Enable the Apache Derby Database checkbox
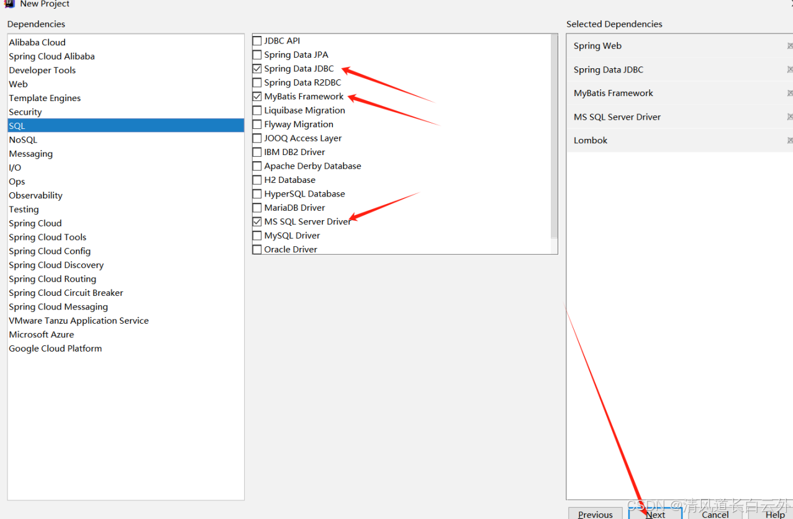The width and height of the screenshot is (793, 519). pos(257,166)
